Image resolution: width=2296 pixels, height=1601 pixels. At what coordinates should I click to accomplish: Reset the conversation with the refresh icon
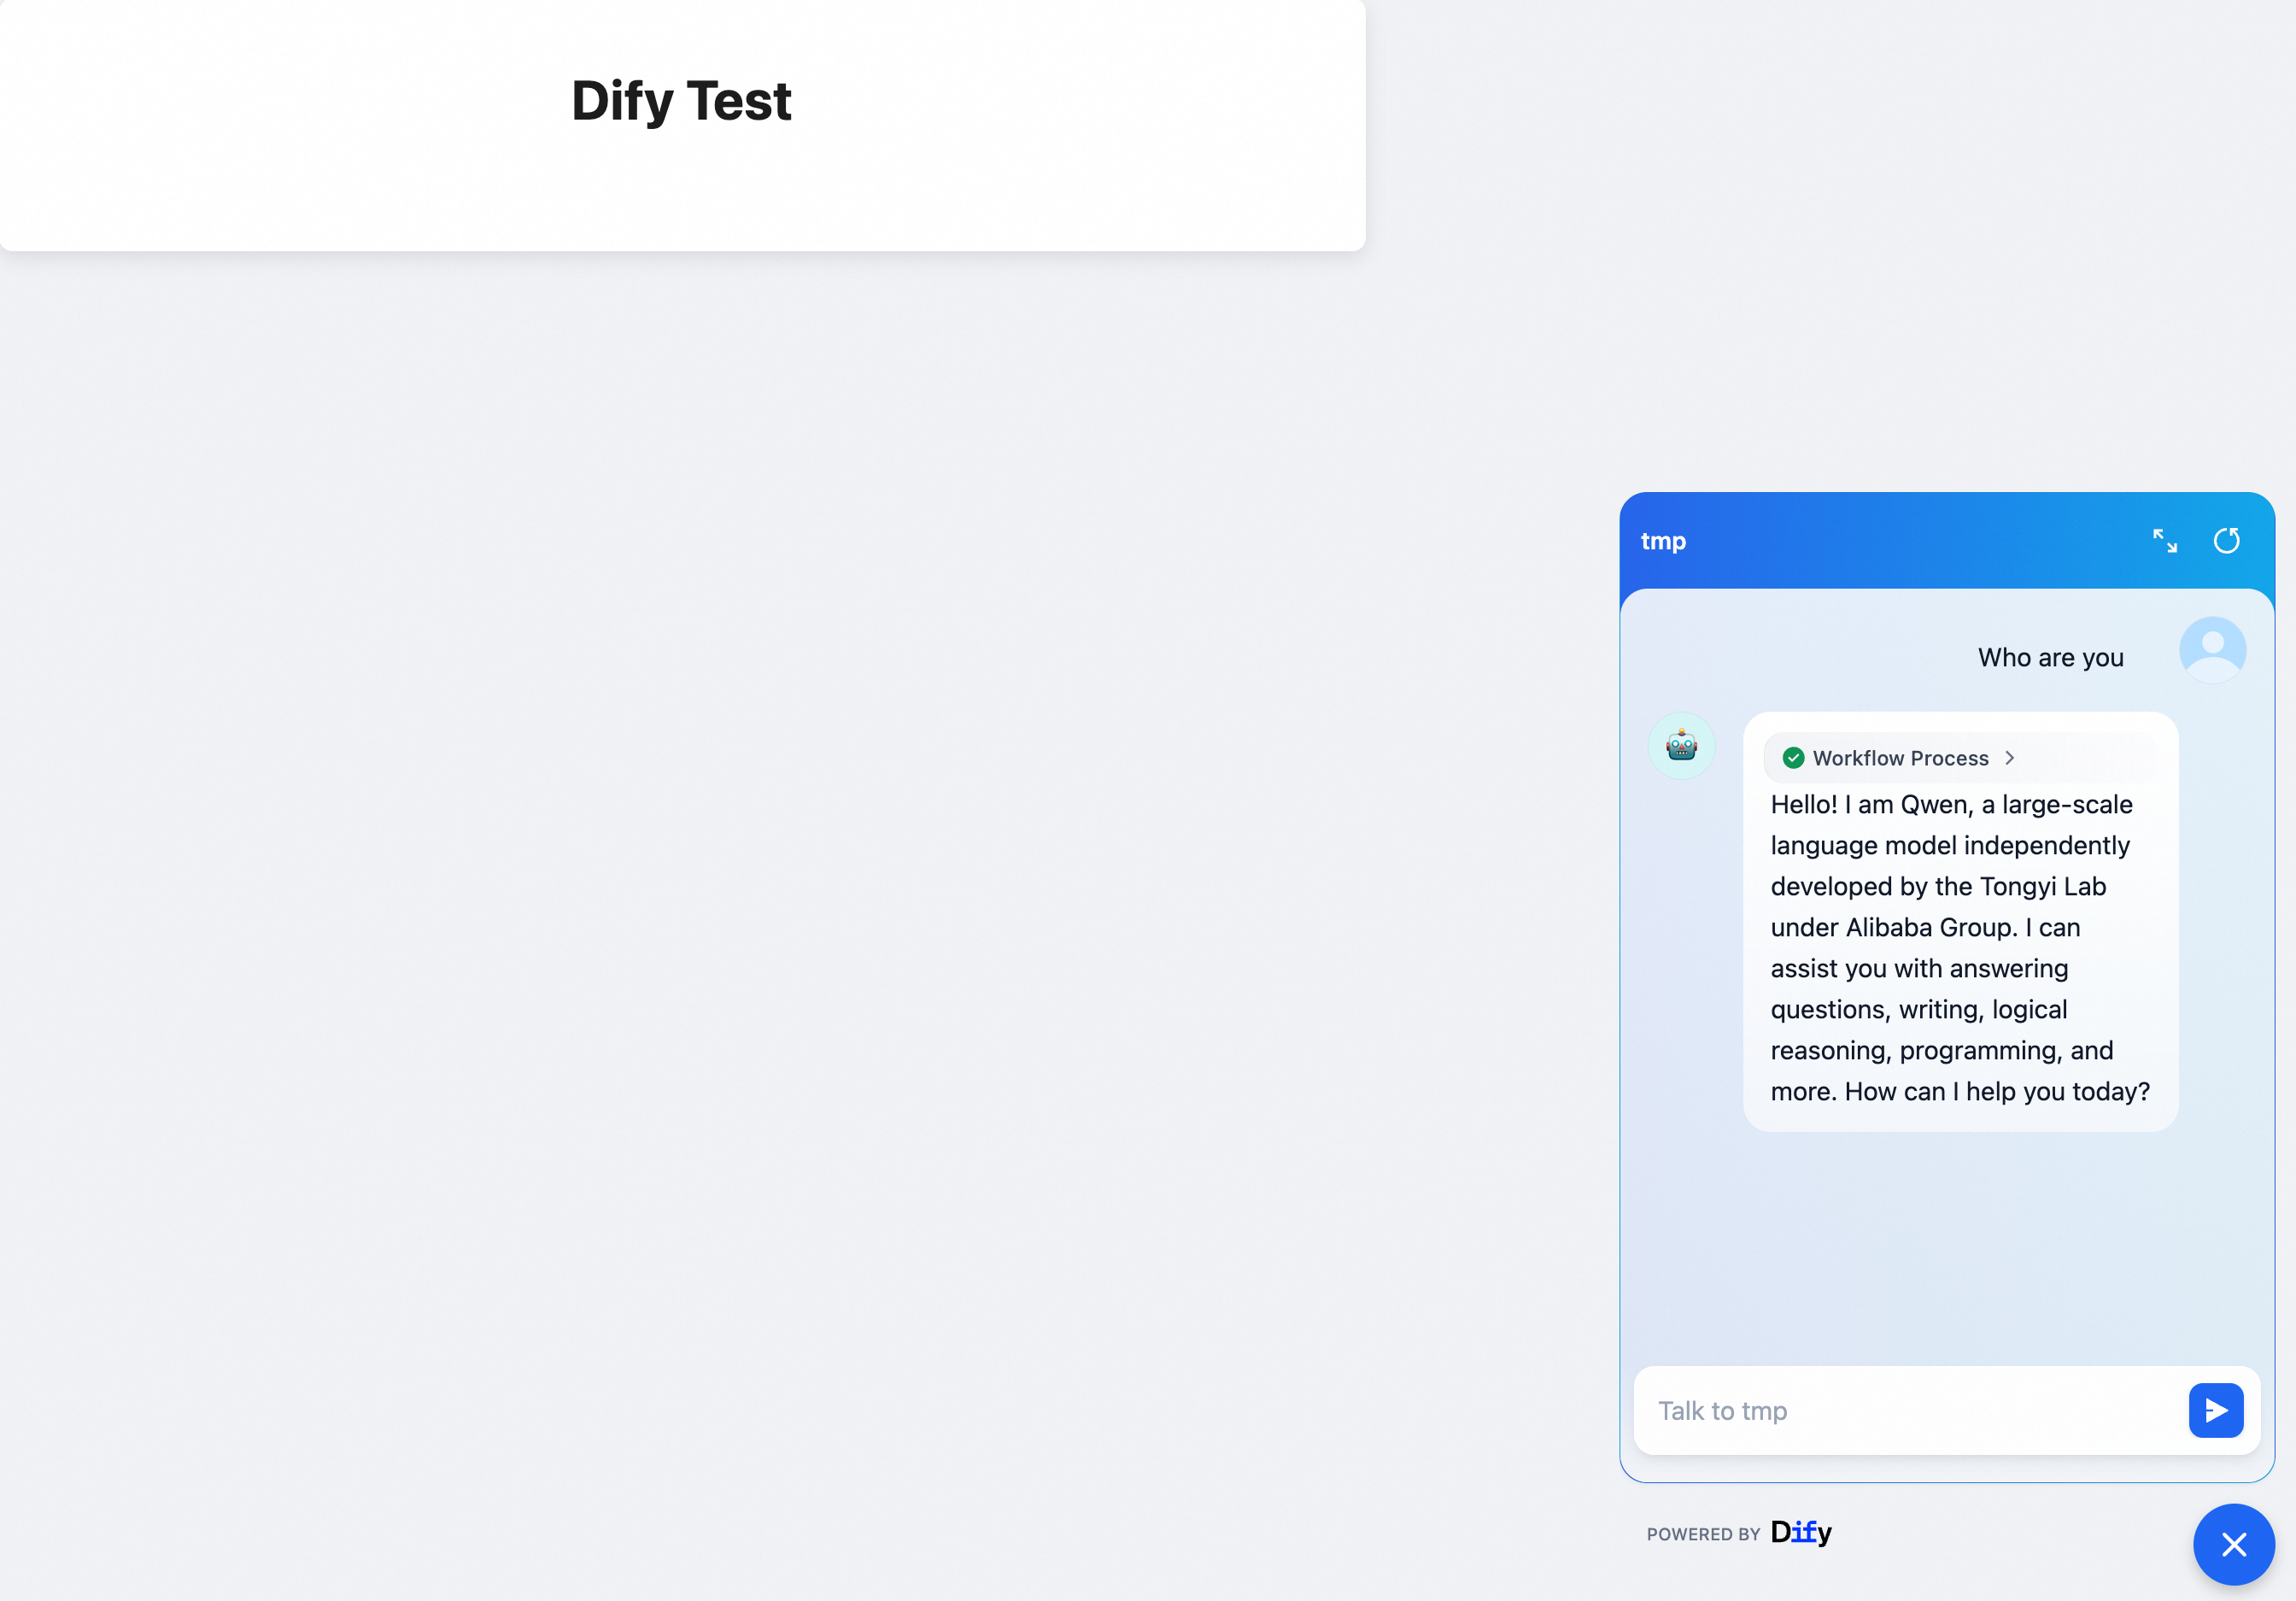point(2226,541)
